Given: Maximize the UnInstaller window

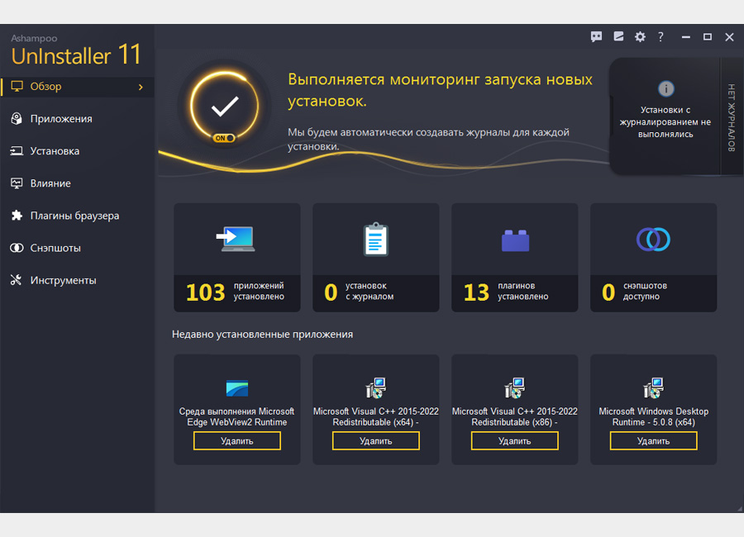Looking at the screenshot, I should pyautogui.click(x=708, y=36).
